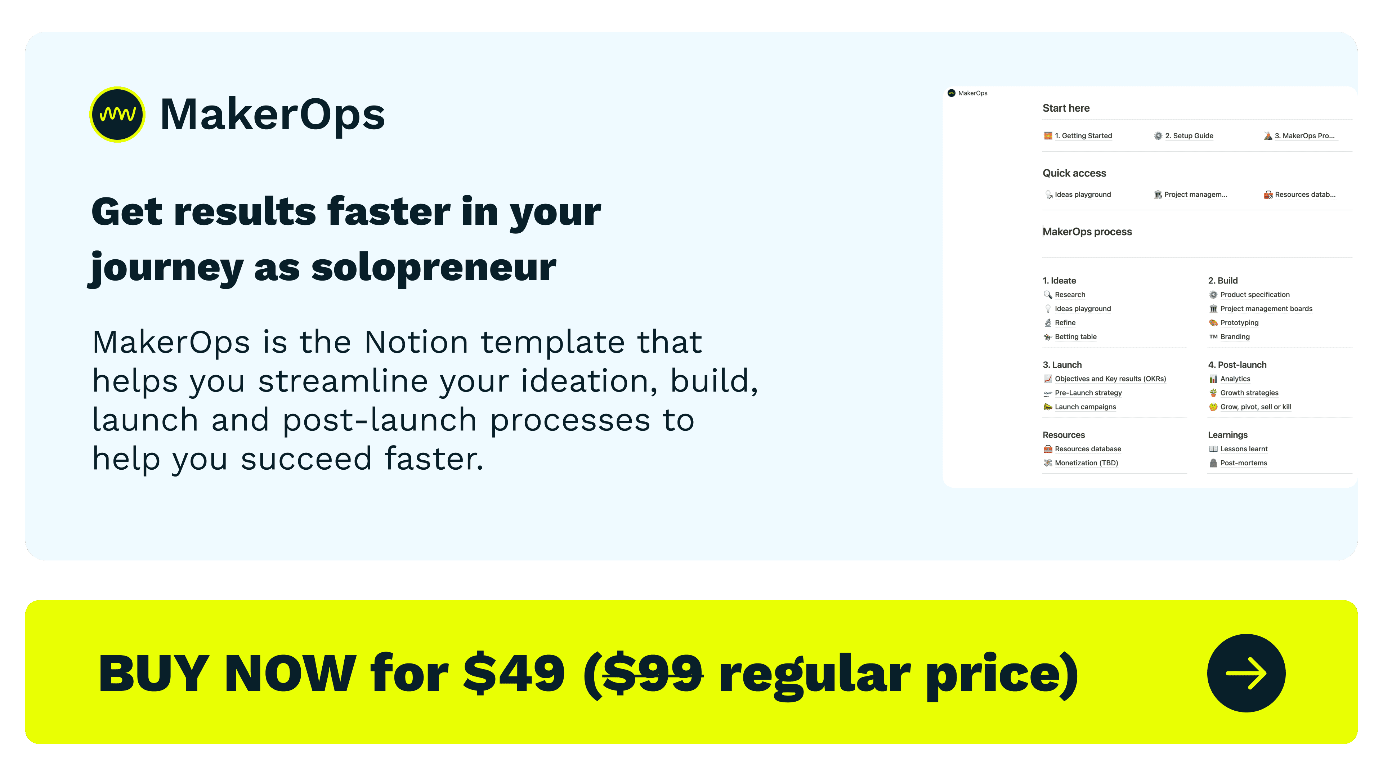This screenshot has height=778, width=1383.
Task: Click the Getting Started icon
Action: pos(1046,135)
